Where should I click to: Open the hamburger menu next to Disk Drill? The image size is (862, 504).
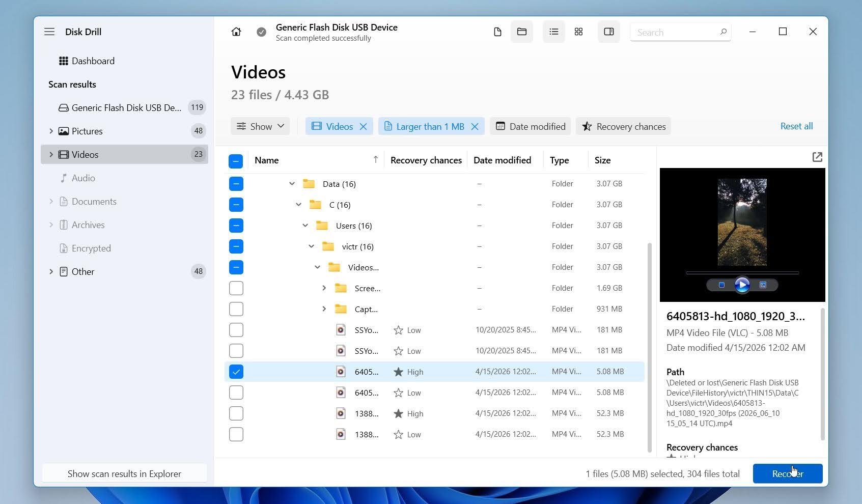[x=49, y=32]
